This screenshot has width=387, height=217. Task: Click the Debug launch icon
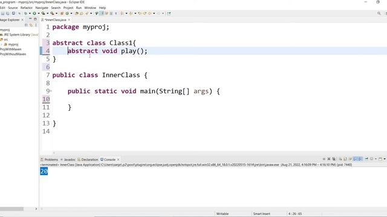(25, 13)
